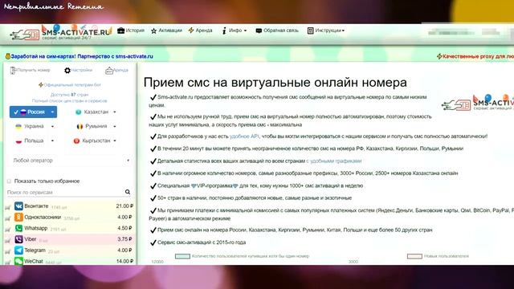Click the 4.50 ₽ Whatsapp price

click(125, 228)
